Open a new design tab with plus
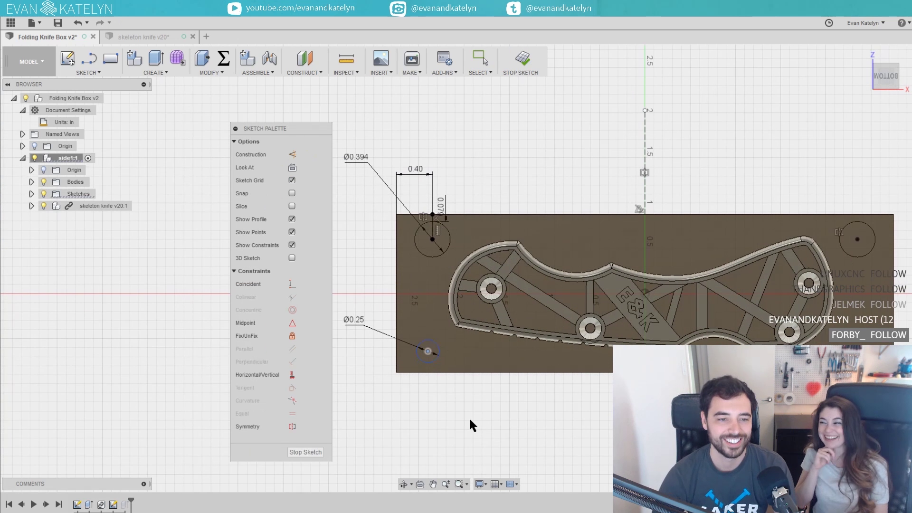 (x=206, y=37)
